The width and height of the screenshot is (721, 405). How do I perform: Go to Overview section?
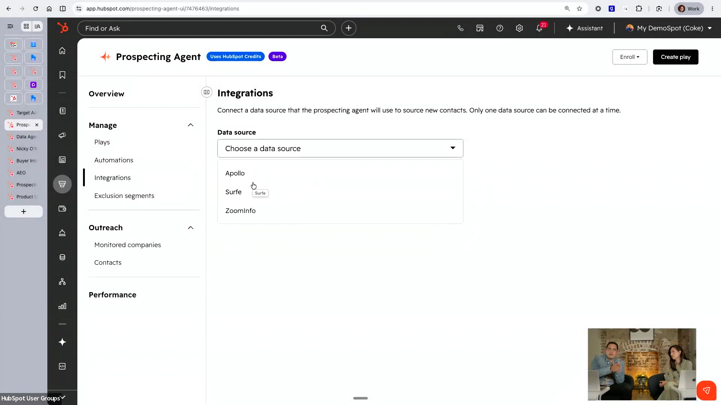click(x=107, y=94)
